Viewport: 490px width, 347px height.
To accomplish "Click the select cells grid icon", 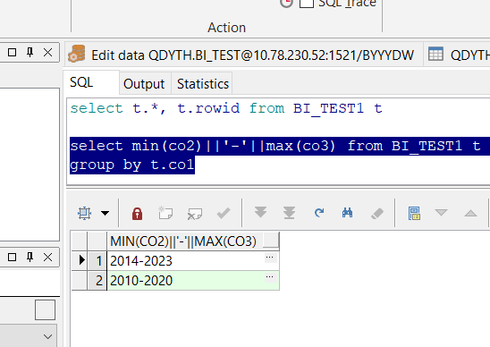I will point(84,214).
